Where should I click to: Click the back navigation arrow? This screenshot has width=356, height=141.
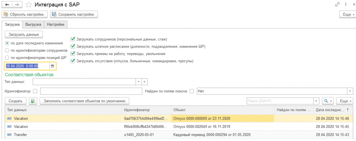7,5
